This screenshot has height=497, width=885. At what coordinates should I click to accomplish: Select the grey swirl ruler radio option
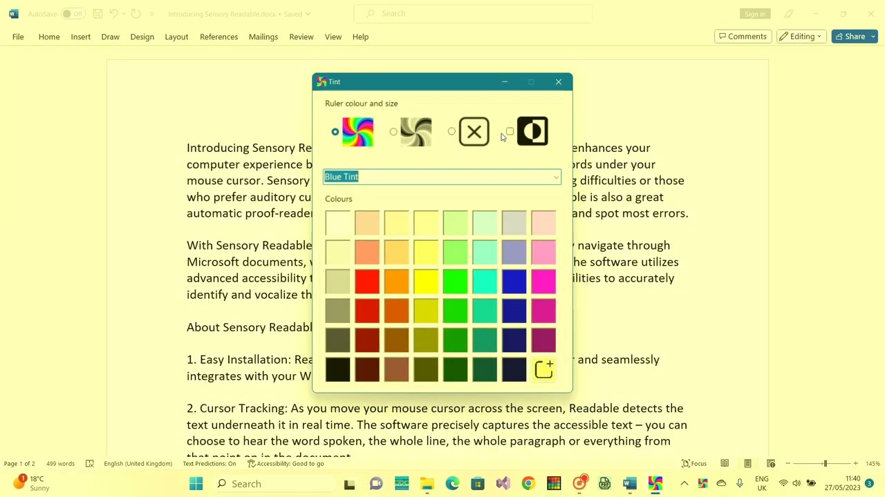(393, 132)
